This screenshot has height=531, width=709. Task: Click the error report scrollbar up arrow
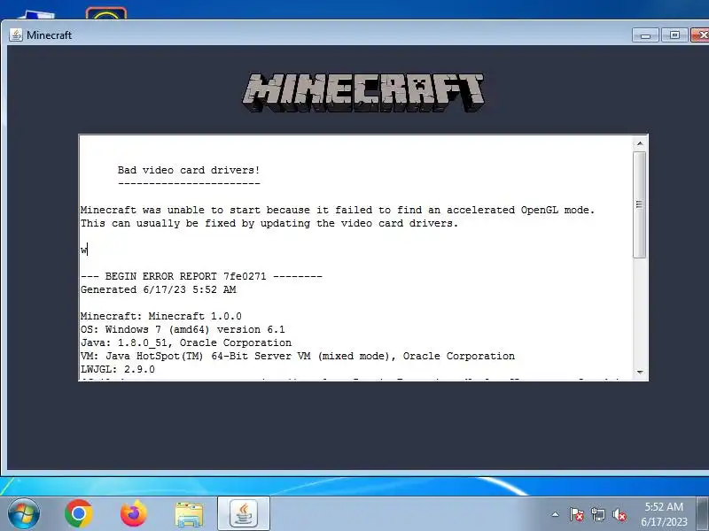coord(640,143)
